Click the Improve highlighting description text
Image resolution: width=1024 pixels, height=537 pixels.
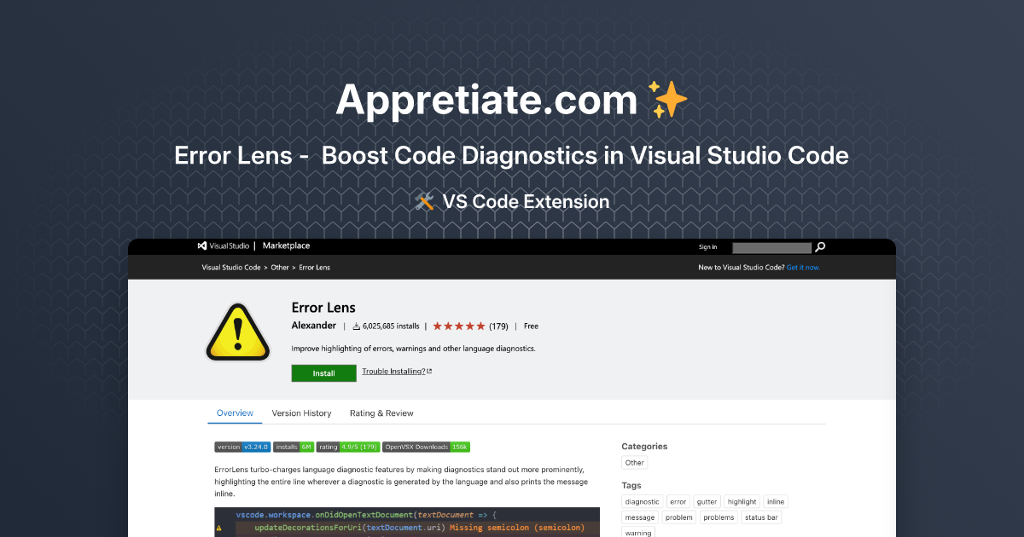click(414, 349)
